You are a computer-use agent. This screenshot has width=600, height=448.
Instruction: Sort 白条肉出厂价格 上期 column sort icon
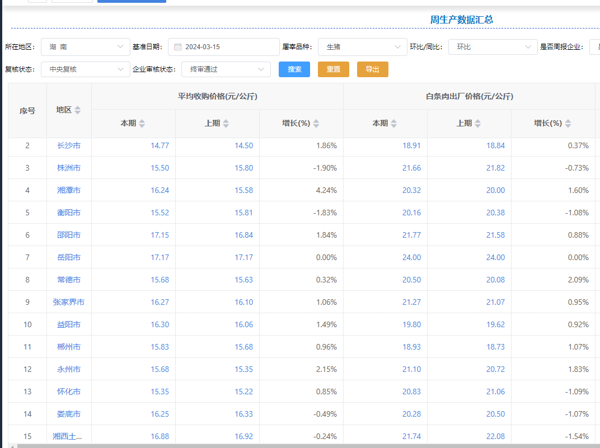pyautogui.click(x=477, y=124)
